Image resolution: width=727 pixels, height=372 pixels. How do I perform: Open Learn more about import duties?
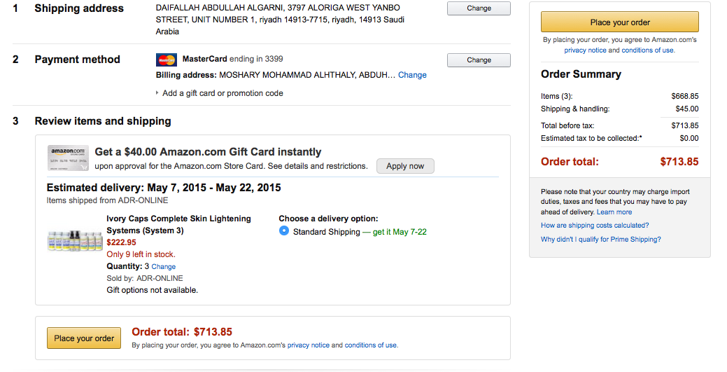click(614, 212)
